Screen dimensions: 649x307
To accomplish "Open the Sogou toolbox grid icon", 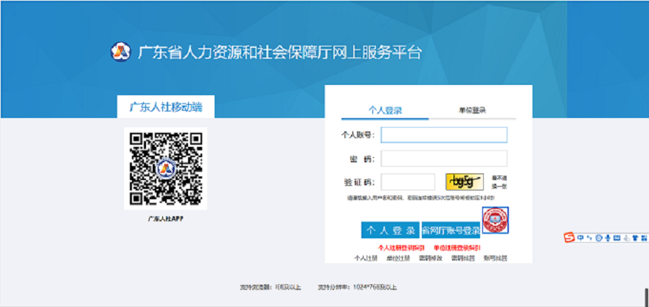I will pyautogui.click(x=644, y=238).
